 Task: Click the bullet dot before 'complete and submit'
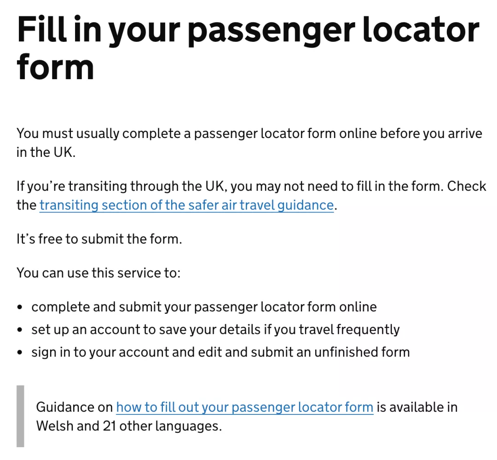tap(20, 307)
